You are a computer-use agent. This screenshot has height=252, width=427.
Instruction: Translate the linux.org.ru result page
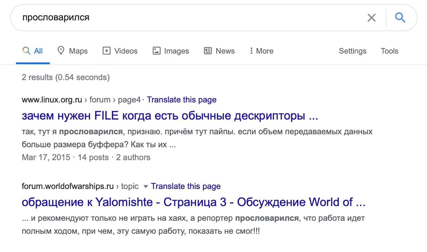[181, 100]
